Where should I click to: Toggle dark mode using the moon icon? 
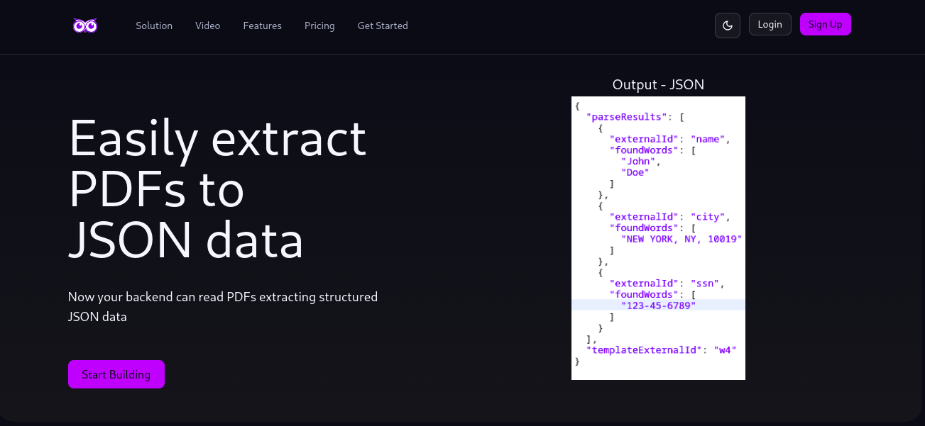click(727, 24)
